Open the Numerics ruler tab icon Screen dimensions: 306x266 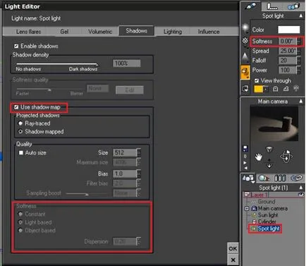[x=272, y=6]
